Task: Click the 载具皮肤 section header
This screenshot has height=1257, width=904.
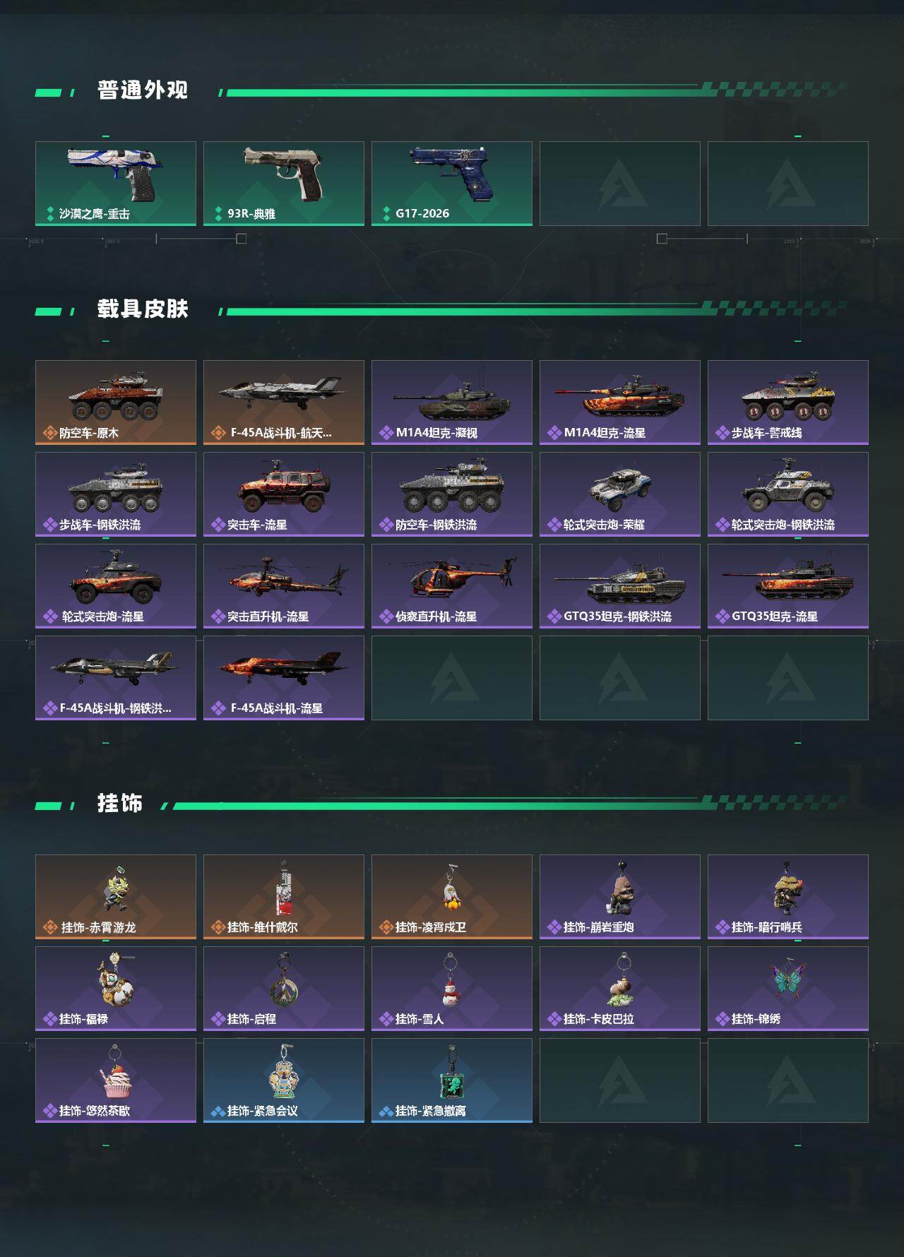Action: coord(143,309)
